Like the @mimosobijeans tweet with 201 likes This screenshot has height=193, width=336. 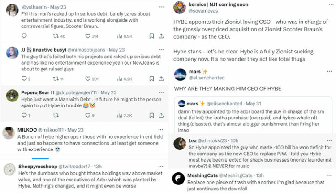(x=88, y=79)
